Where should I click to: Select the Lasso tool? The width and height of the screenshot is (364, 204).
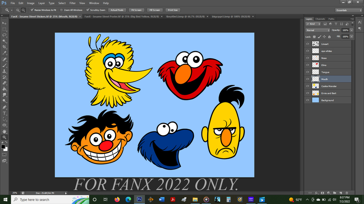(4, 35)
